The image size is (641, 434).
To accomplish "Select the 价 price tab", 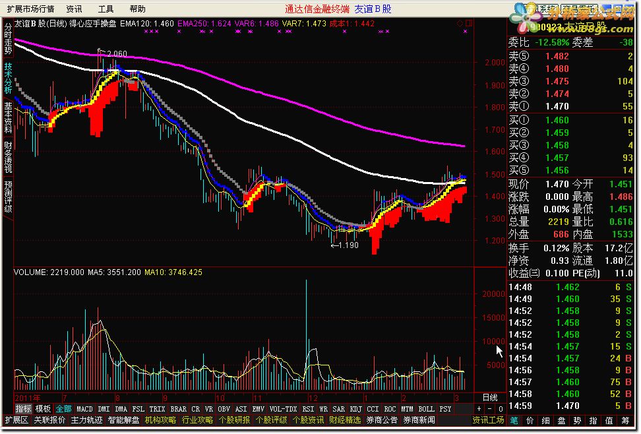I will click(530, 420).
